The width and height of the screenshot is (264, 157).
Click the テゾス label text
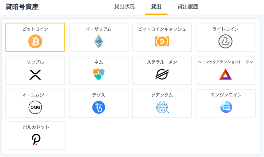point(98,95)
